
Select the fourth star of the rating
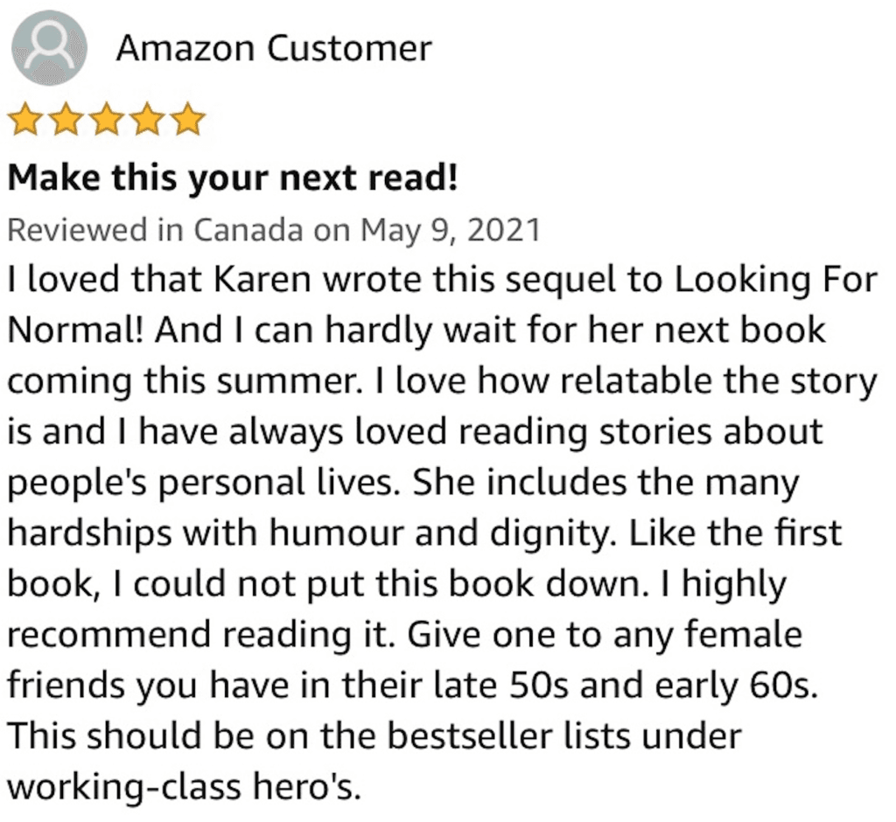tap(147, 120)
